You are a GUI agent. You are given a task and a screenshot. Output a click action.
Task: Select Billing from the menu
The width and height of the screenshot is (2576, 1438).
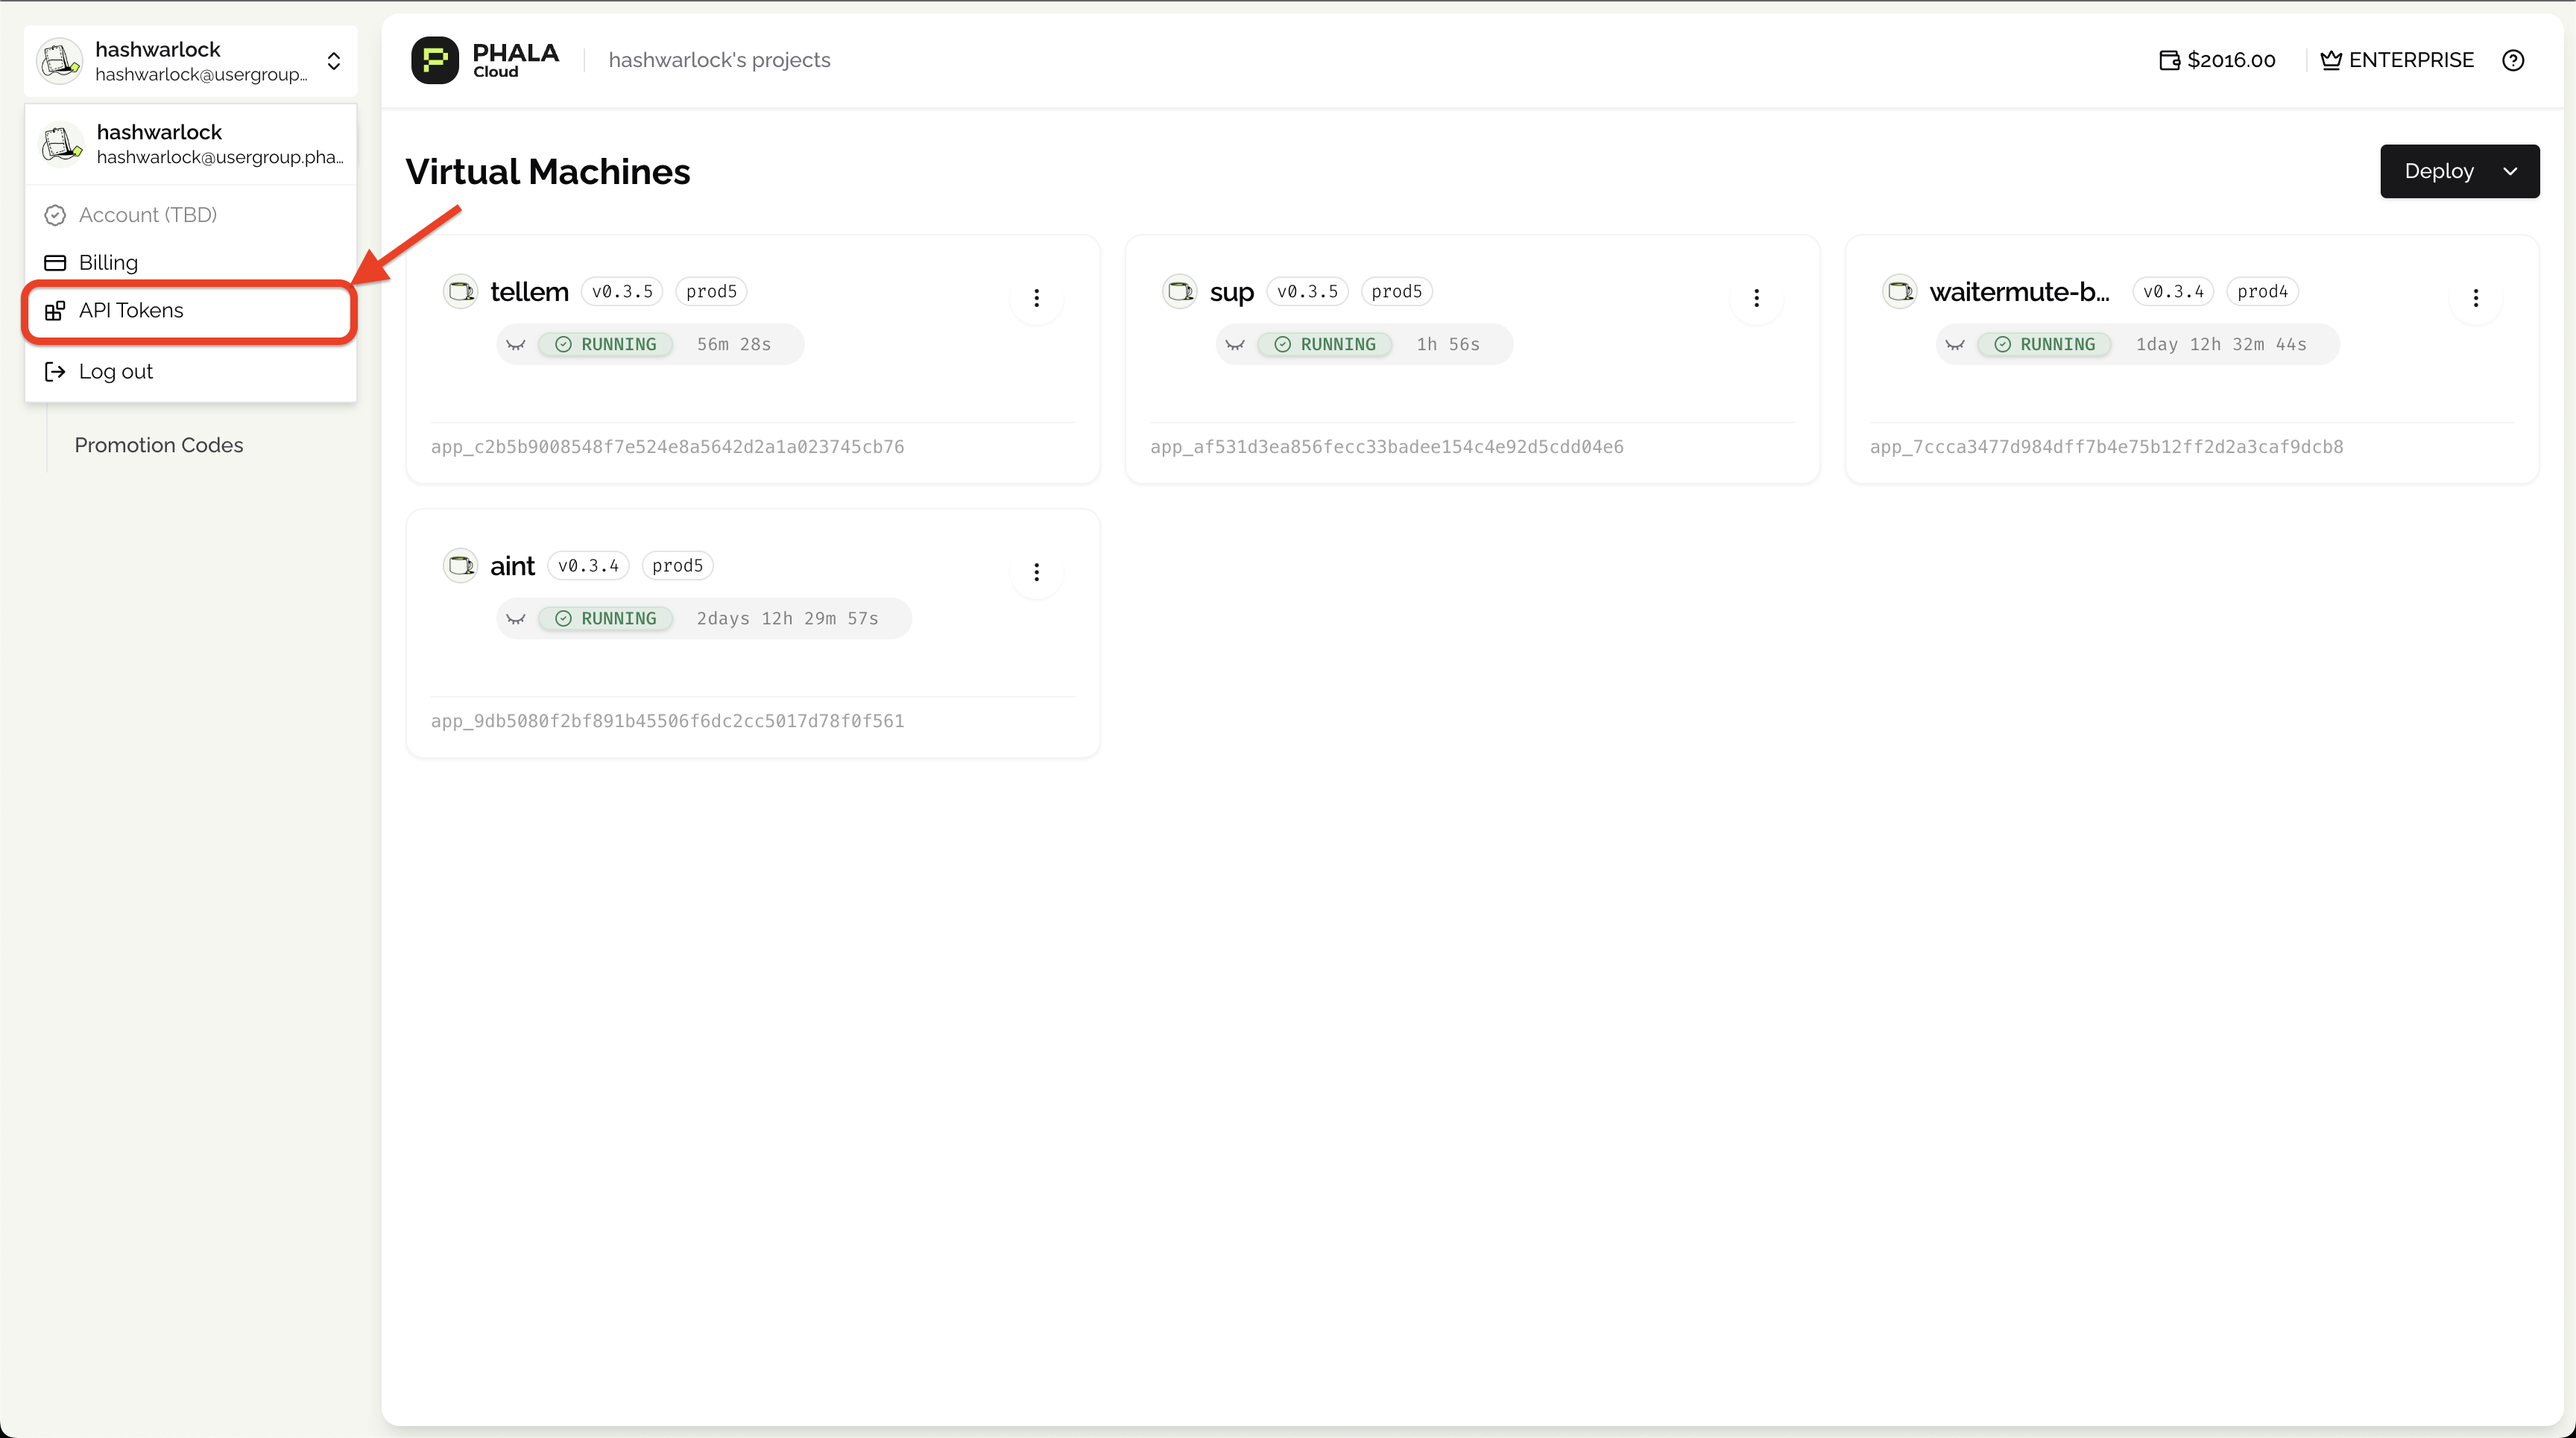[x=108, y=262]
